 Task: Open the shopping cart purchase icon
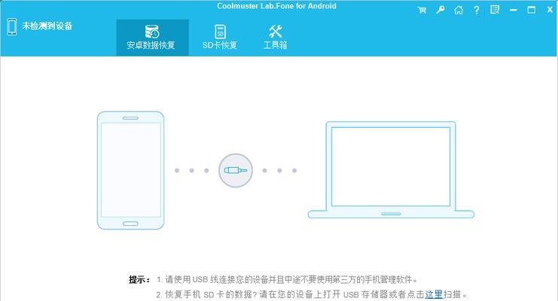[x=422, y=10]
